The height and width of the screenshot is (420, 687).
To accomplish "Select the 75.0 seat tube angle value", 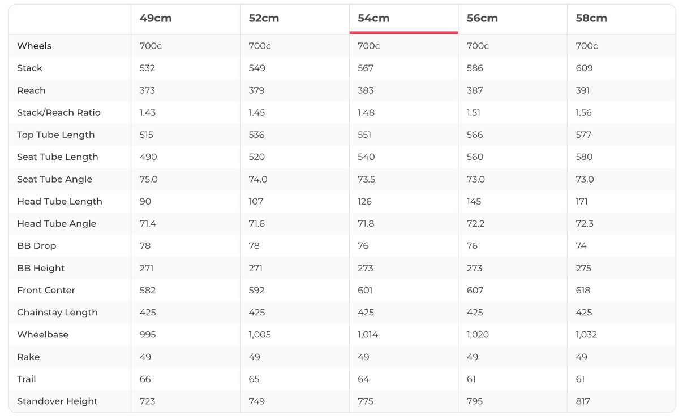I will (x=149, y=179).
